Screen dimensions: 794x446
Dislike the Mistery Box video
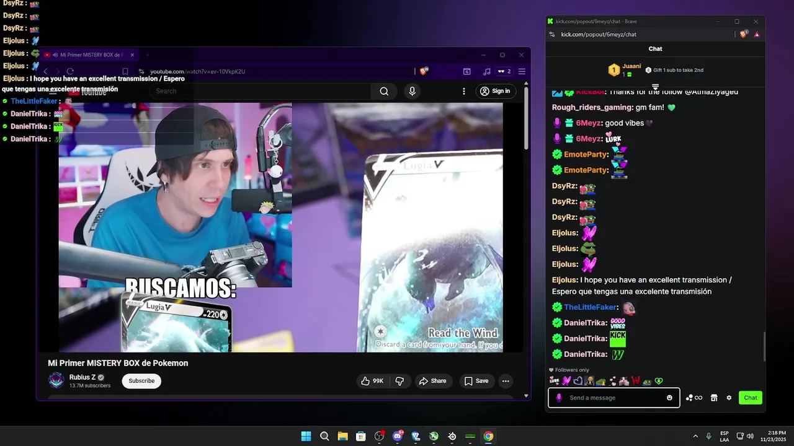coord(399,381)
